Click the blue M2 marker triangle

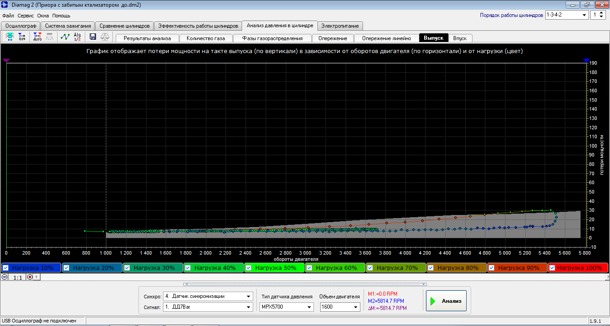pyautogui.click(x=586, y=61)
